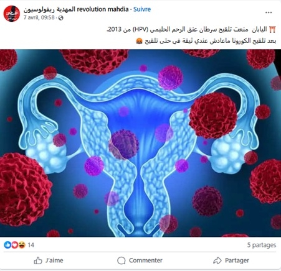This screenshot has width=281, height=271.
Task: Click the second Arabic line ending with emoji
Action: click(206, 41)
